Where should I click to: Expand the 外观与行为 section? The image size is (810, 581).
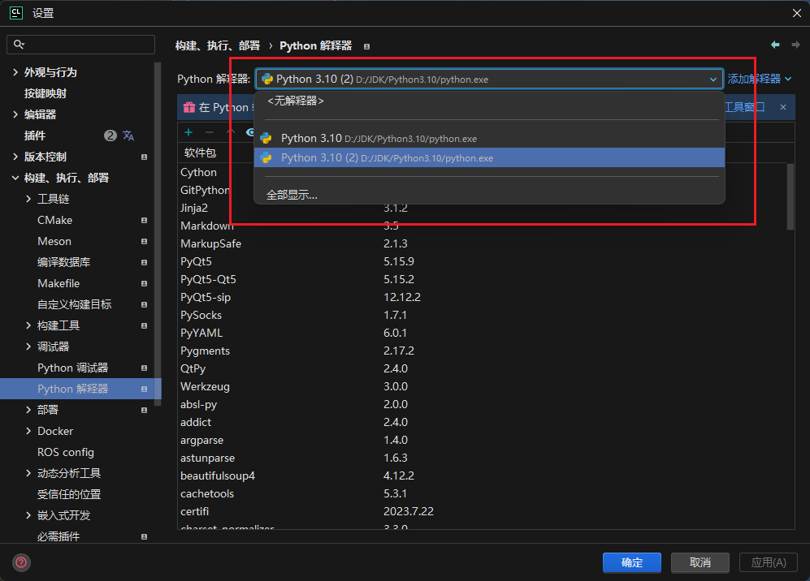pos(15,72)
